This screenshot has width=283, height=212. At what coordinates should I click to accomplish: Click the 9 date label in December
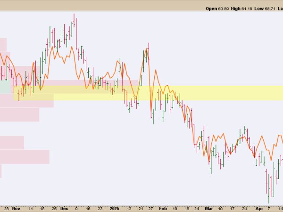[x=76, y=209]
